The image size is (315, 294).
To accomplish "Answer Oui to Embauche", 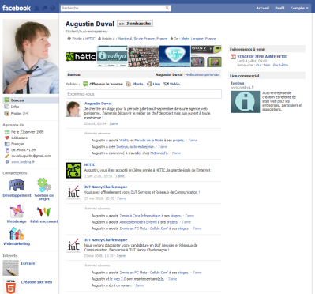I will tap(258, 65).
